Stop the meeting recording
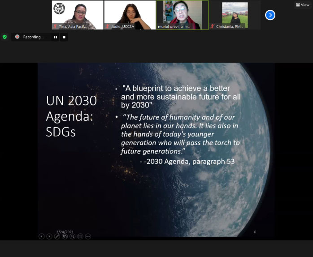 point(64,37)
